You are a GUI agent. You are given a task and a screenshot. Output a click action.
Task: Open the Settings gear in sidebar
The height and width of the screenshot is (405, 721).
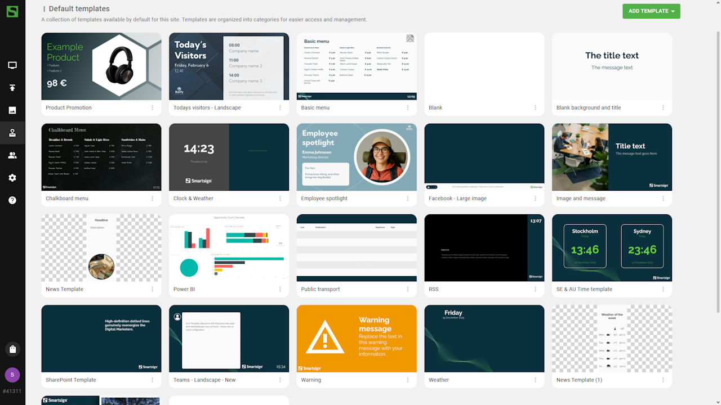tap(12, 178)
